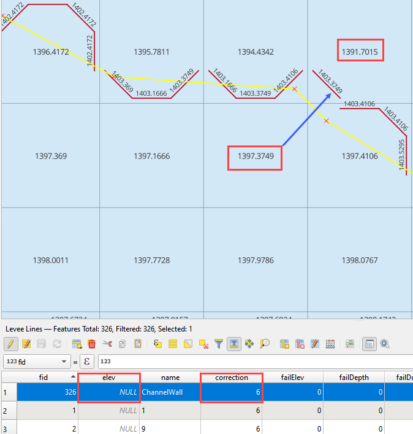Sort by the fid column header

coord(43,378)
